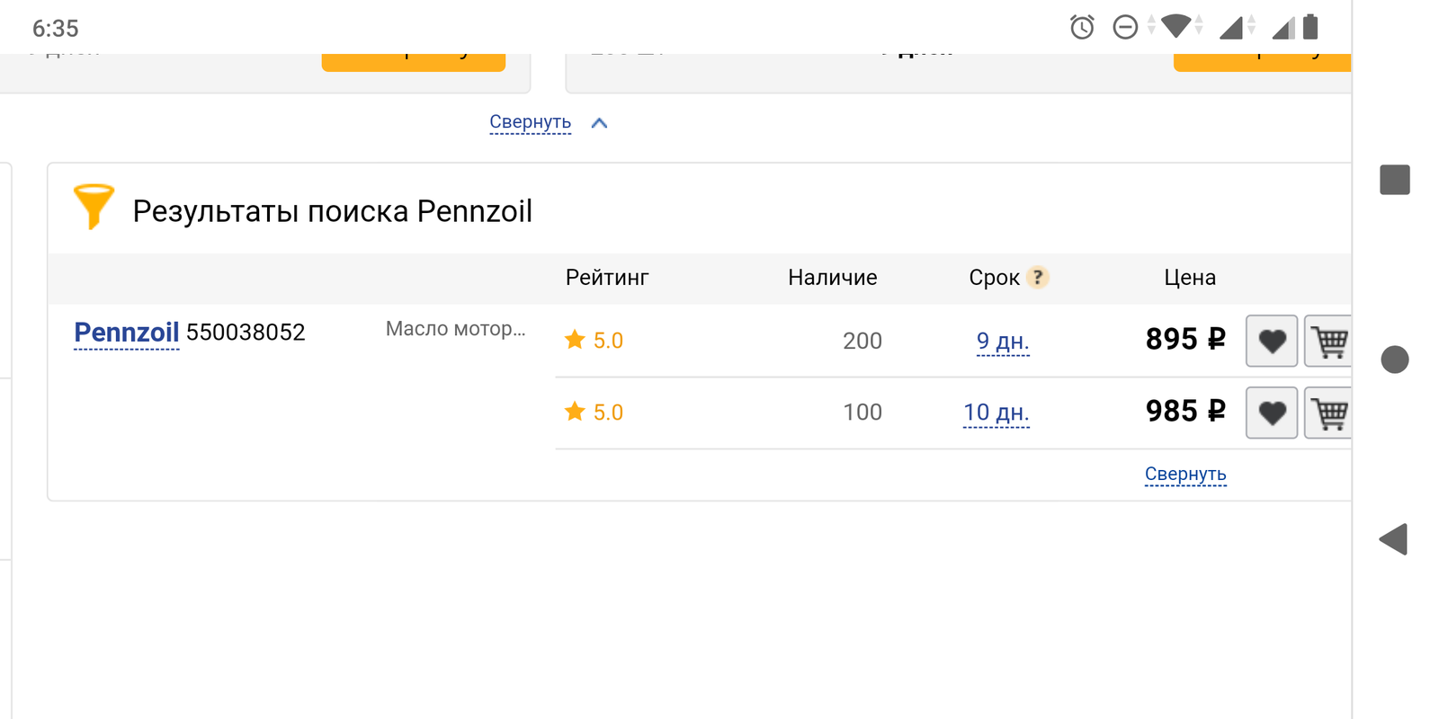Image resolution: width=1439 pixels, height=719 pixels.
Task: Tap the alarm clock status icon
Action: [1082, 27]
